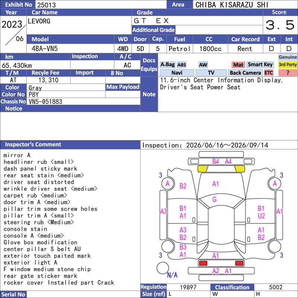Click the U2 door damage mark
The width and height of the screenshot is (298, 298).
tap(261, 216)
